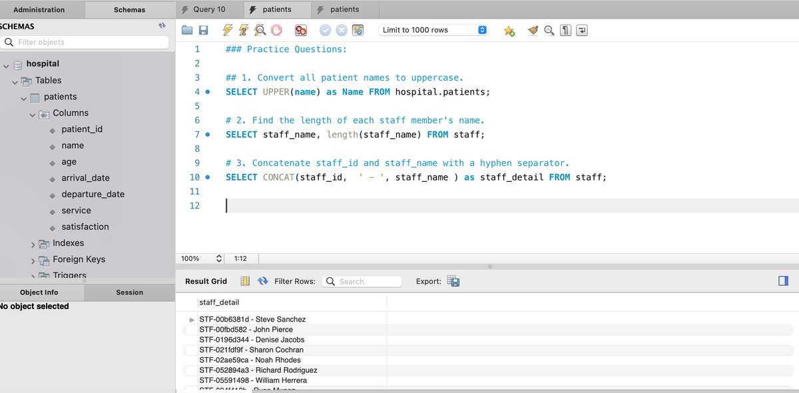
Task: Collapse the patients table node
Action: point(24,99)
